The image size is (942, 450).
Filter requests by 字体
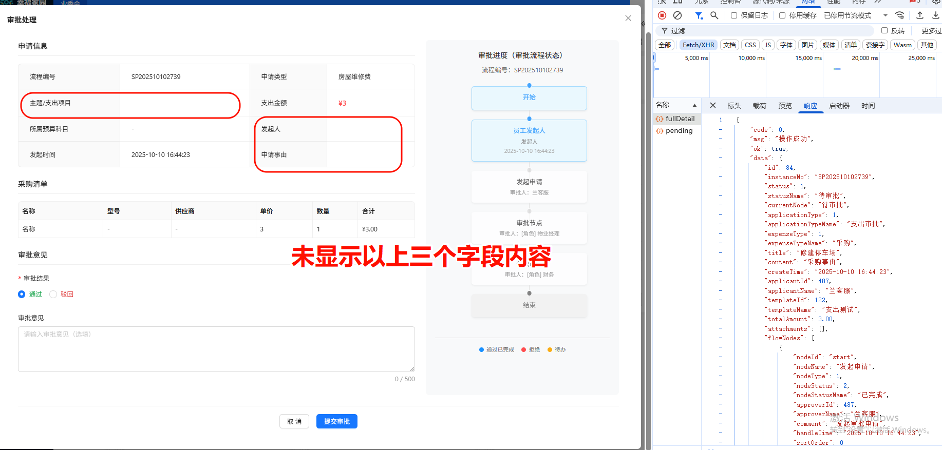click(x=786, y=45)
